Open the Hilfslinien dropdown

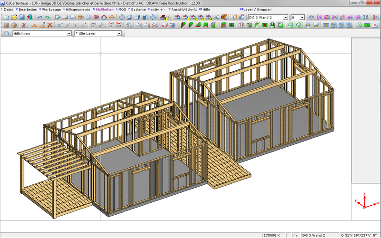click(x=70, y=34)
